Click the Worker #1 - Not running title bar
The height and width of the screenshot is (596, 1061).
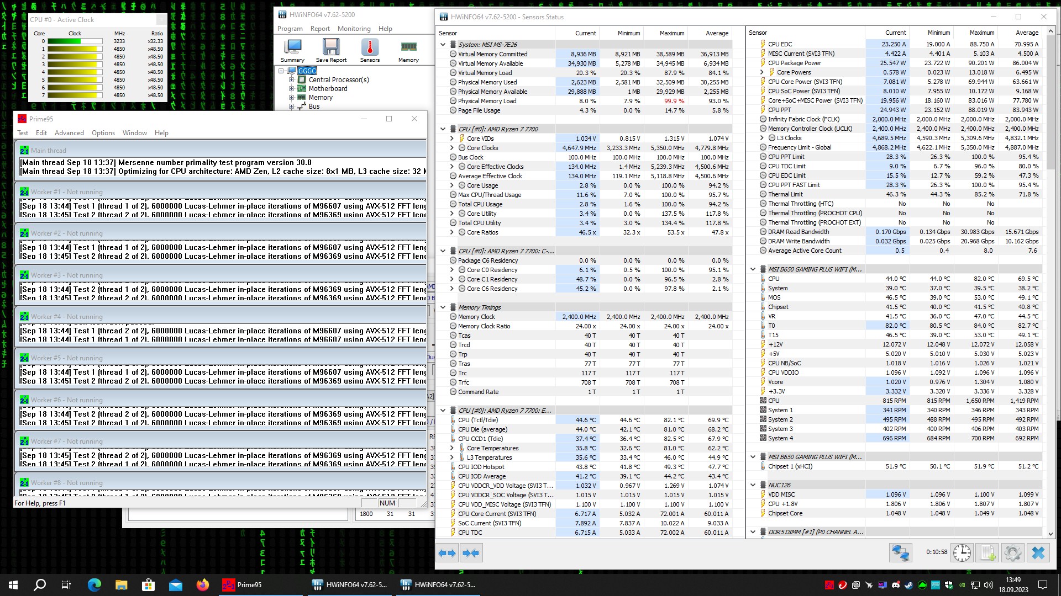tap(221, 192)
